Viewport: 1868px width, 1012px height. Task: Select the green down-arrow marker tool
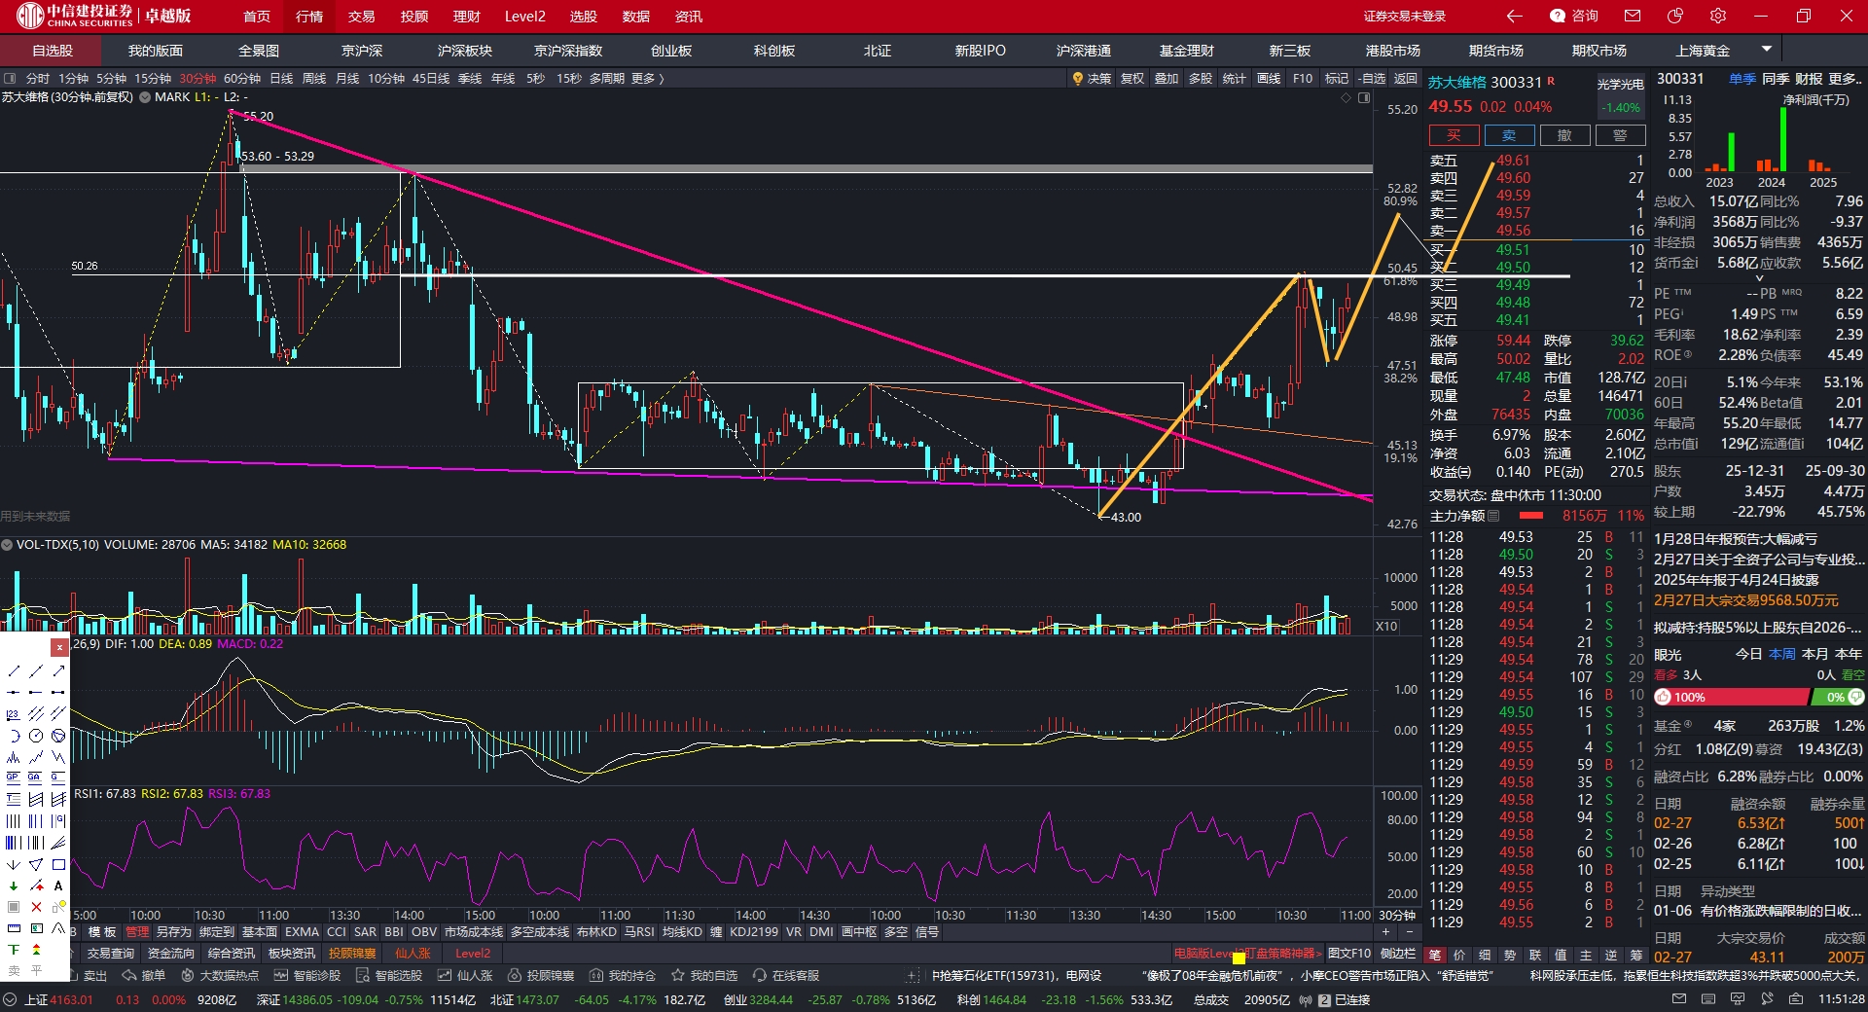click(x=14, y=885)
